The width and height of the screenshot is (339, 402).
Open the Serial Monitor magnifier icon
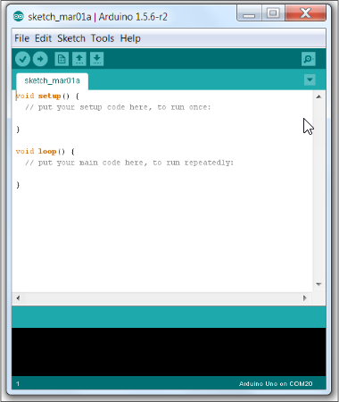point(308,59)
